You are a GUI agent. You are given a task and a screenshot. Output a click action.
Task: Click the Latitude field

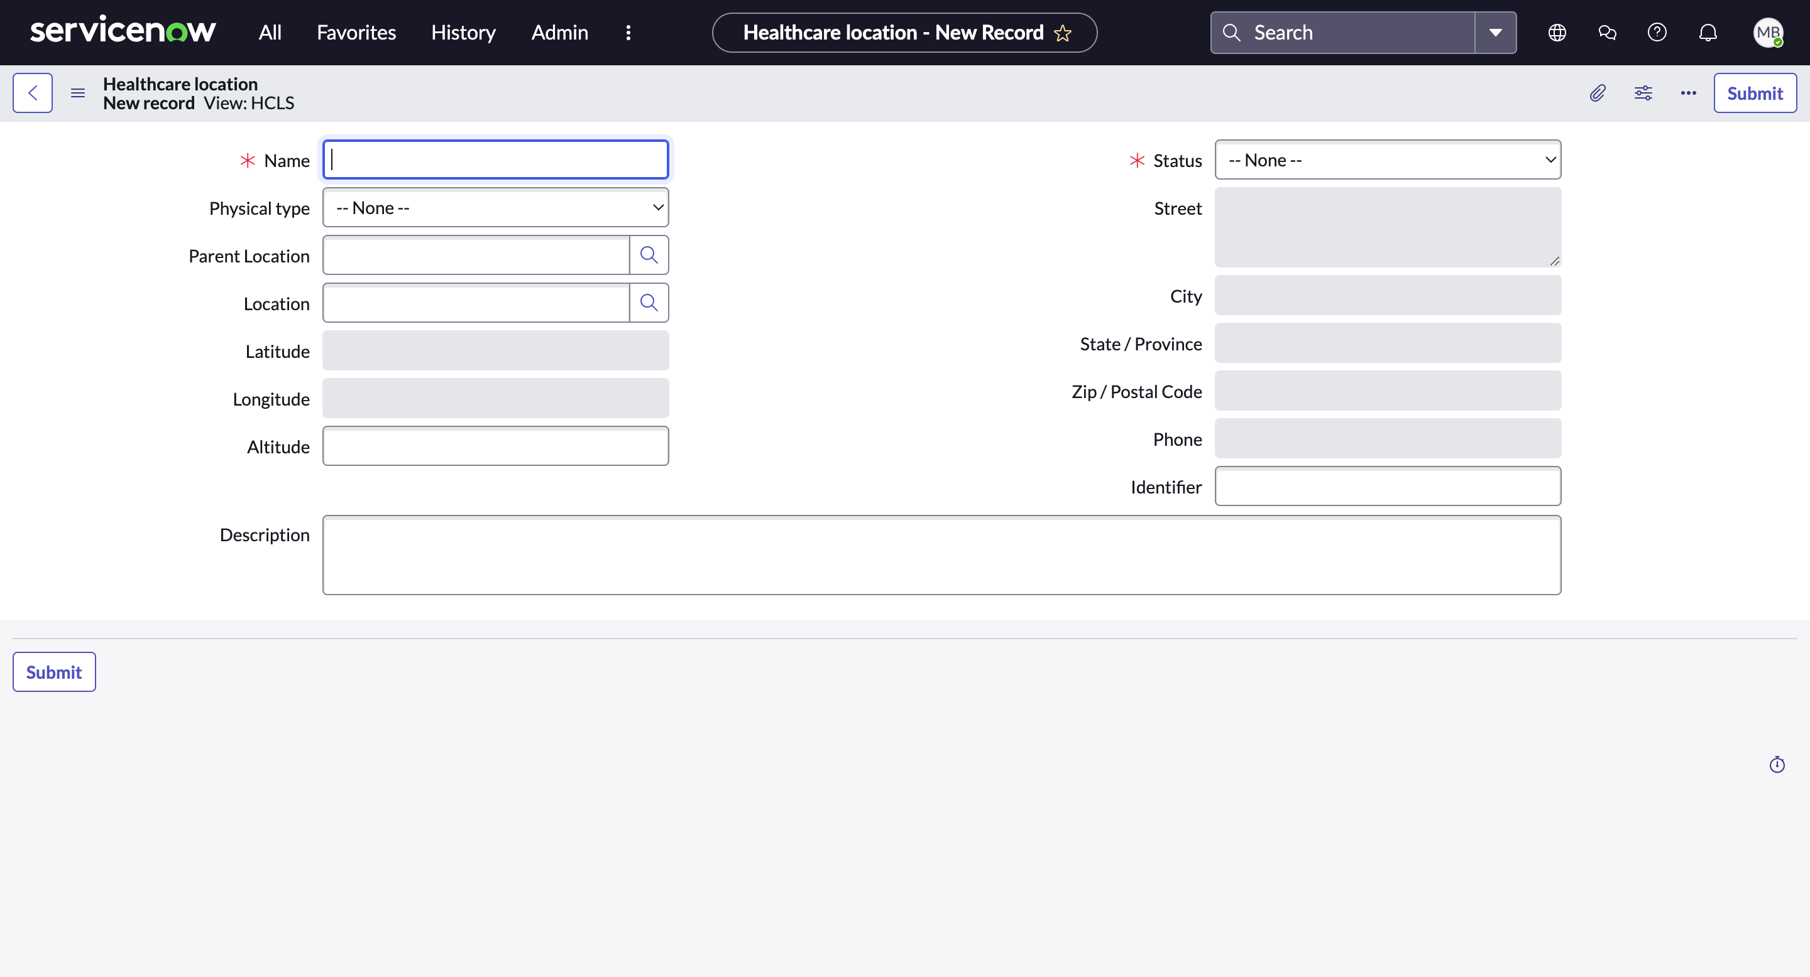point(495,350)
